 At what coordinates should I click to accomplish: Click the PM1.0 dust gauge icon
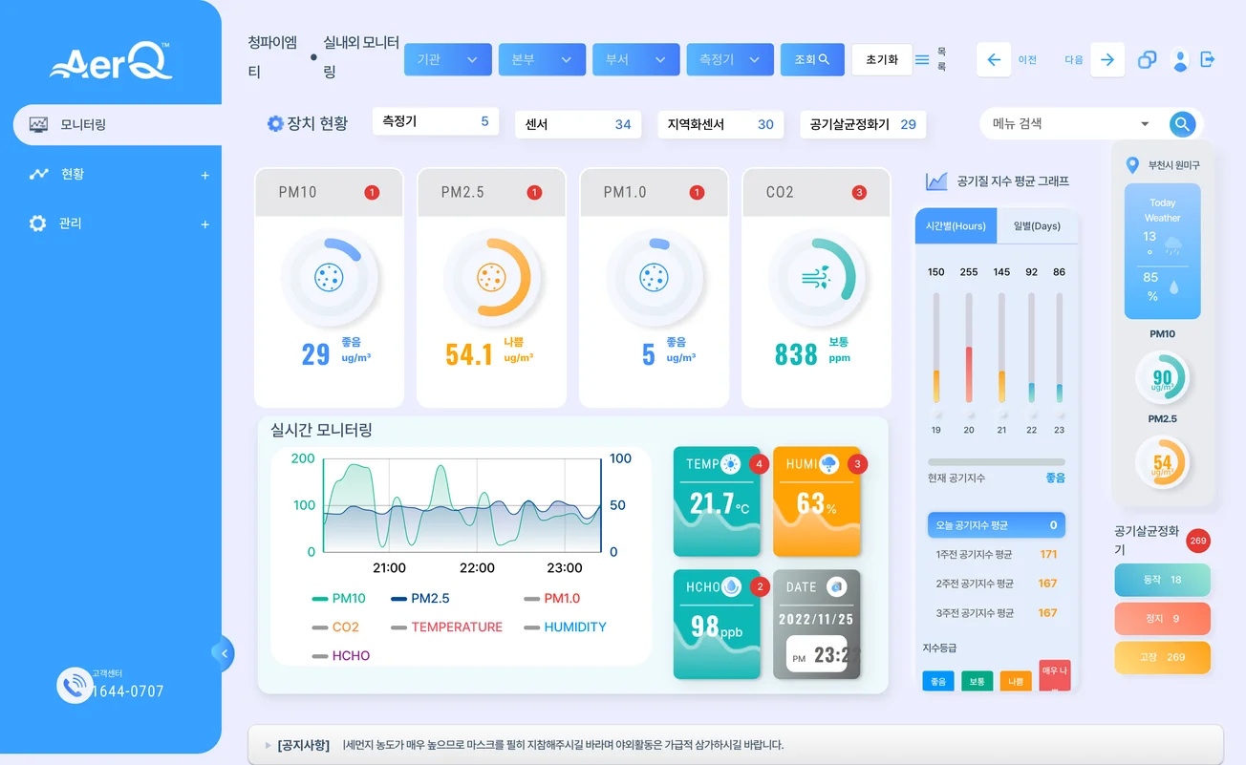point(654,278)
